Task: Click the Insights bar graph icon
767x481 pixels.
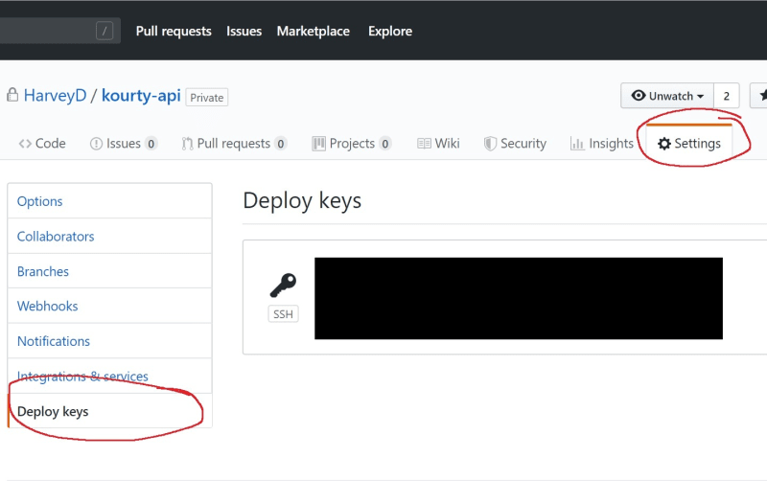Action: [x=577, y=144]
